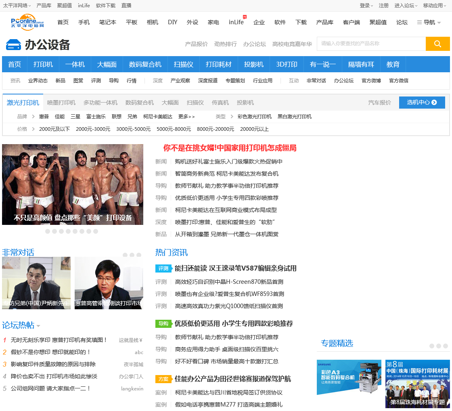The width and height of the screenshot is (452, 411).
Task: Open the 3D打印 blue nav item
Action: click(x=287, y=64)
